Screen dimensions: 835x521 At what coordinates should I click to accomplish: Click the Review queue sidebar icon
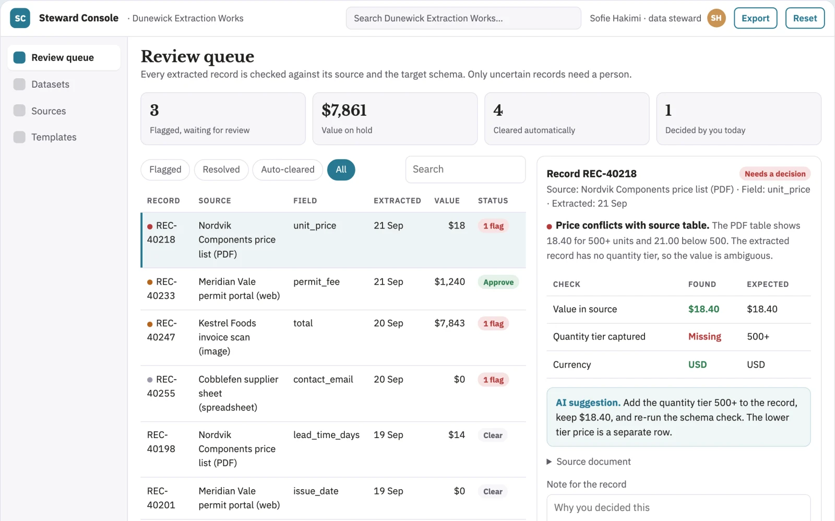click(19, 57)
